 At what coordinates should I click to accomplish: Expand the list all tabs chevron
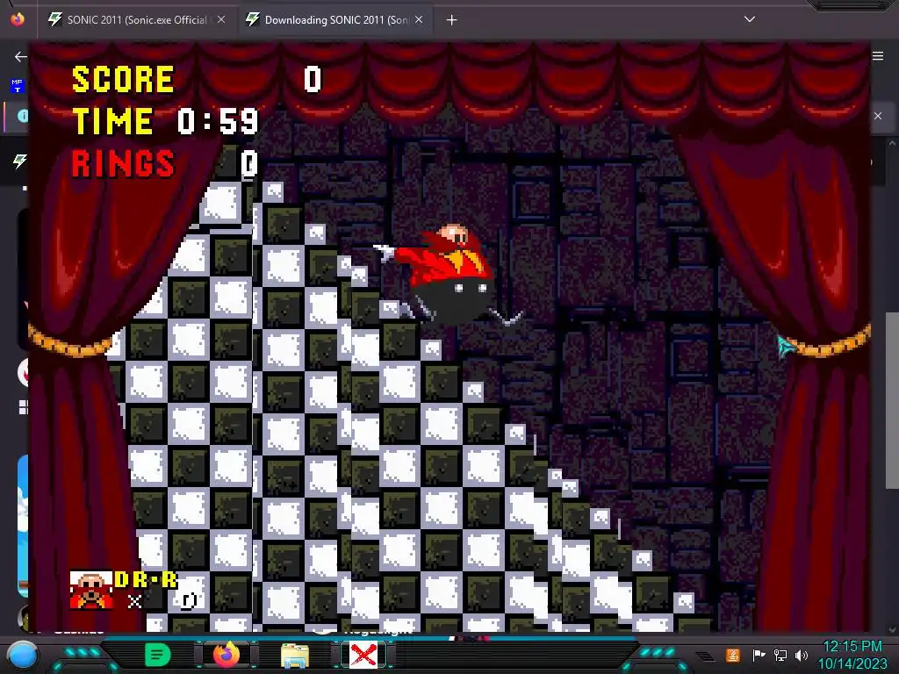750,19
